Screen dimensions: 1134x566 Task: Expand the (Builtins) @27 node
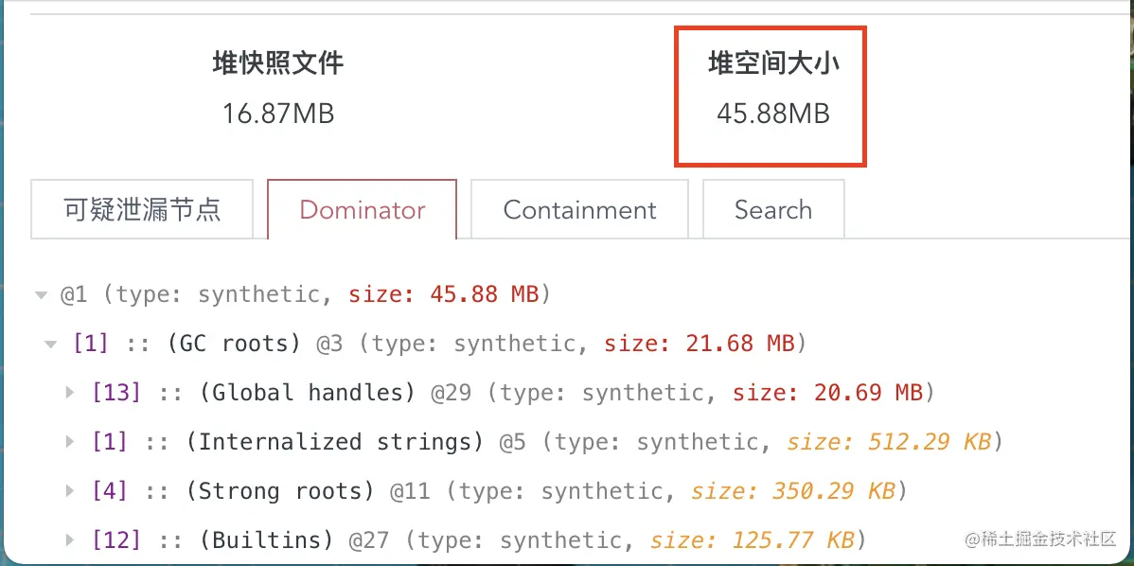coord(70,540)
